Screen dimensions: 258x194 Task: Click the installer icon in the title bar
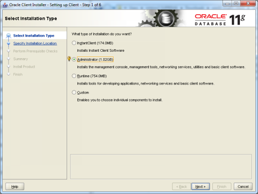pyautogui.click(x=5, y=4)
